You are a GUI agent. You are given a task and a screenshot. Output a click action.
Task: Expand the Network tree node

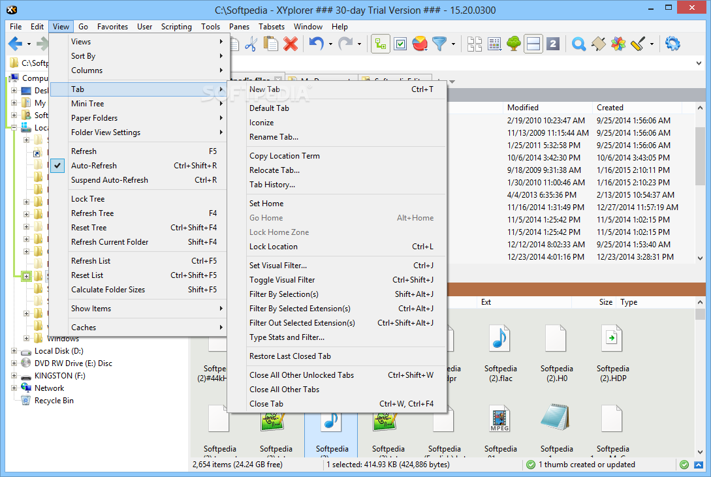14,388
